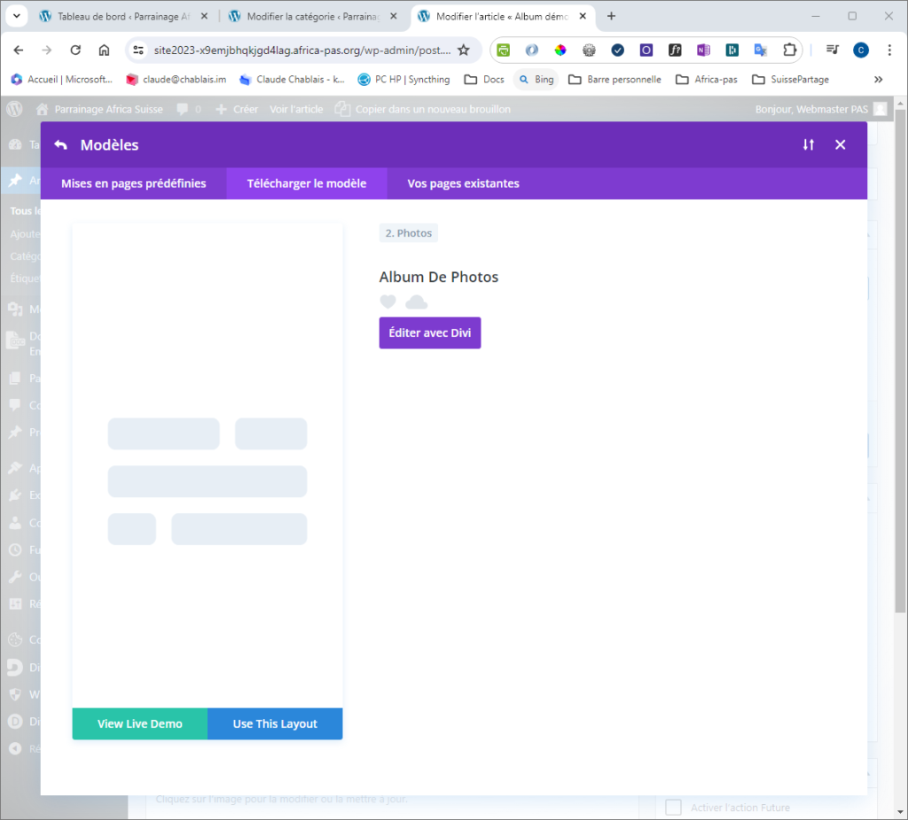The image size is (908, 820).
Task: Open the tab search dropdown arrow
Action: tap(17, 16)
